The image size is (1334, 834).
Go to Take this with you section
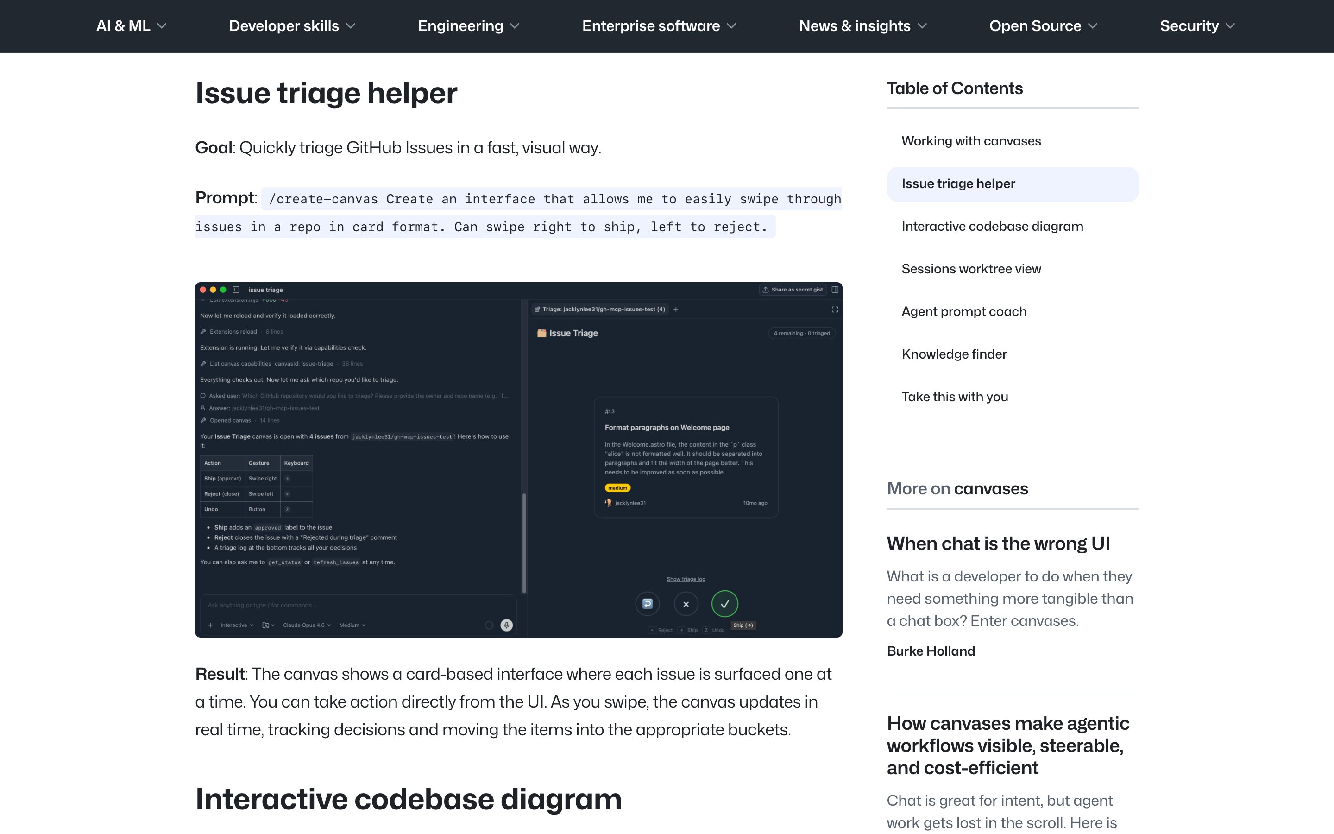pyautogui.click(x=954, y=397)
